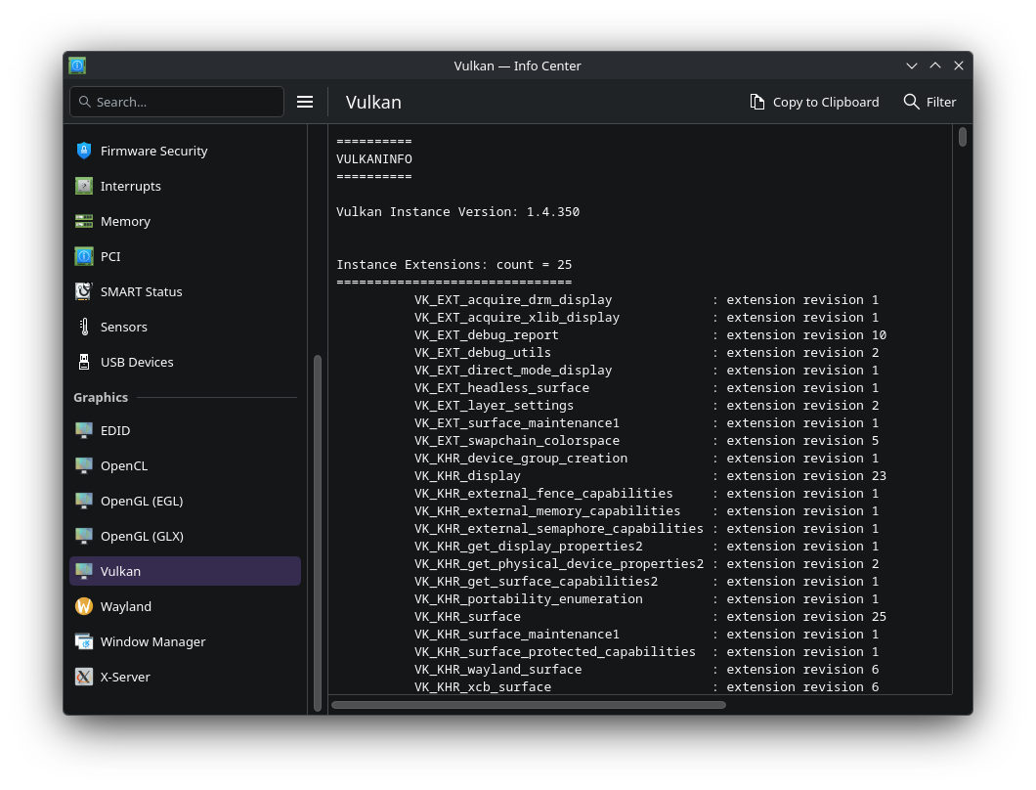Viewport: 1036px width, 790px height.
Task: Click VK_EXT_acquire_drm_display line
Action: coord(646,299)
